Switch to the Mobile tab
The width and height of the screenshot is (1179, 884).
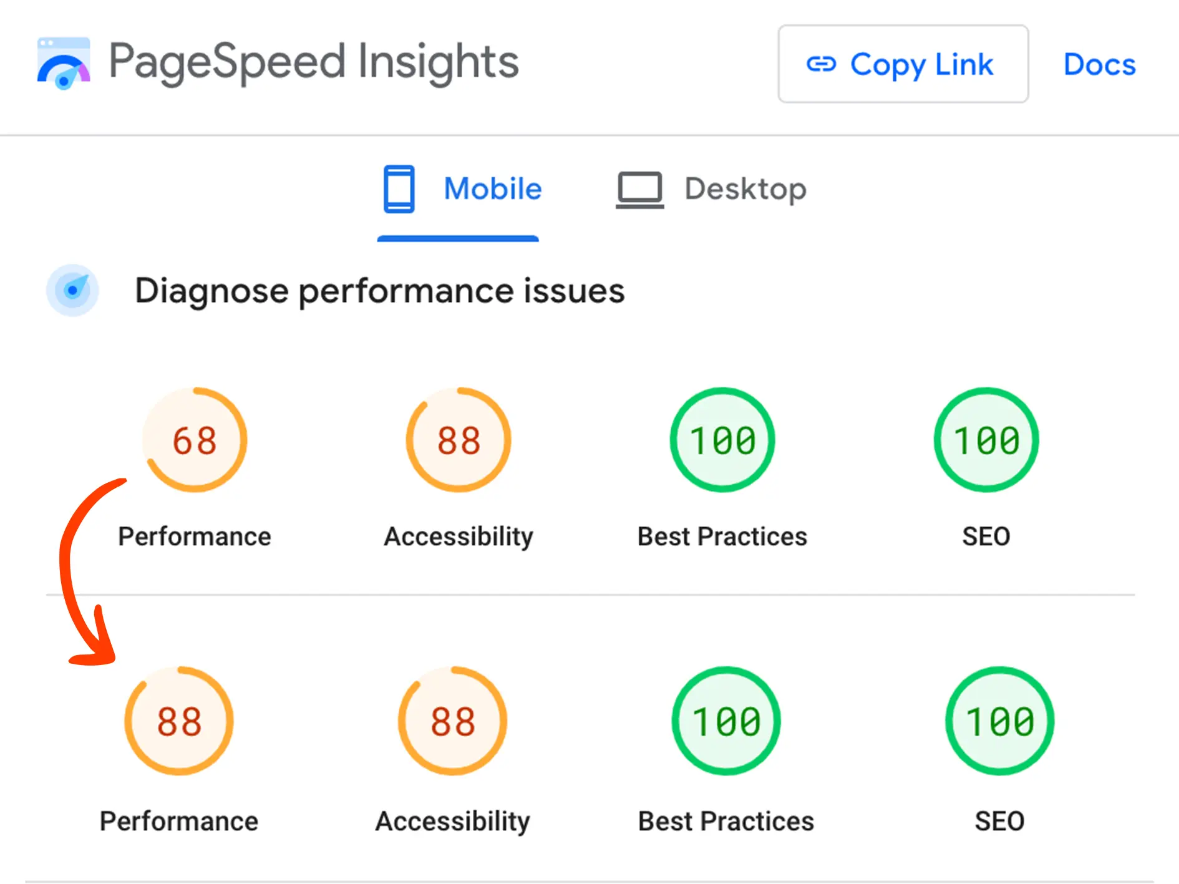tap(492, 189)
